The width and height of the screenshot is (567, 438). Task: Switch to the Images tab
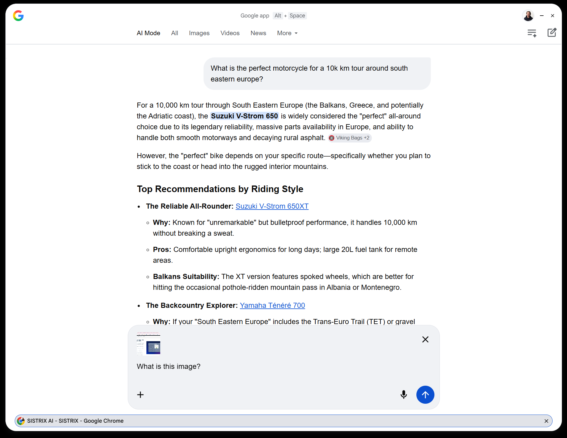[199, 33]
